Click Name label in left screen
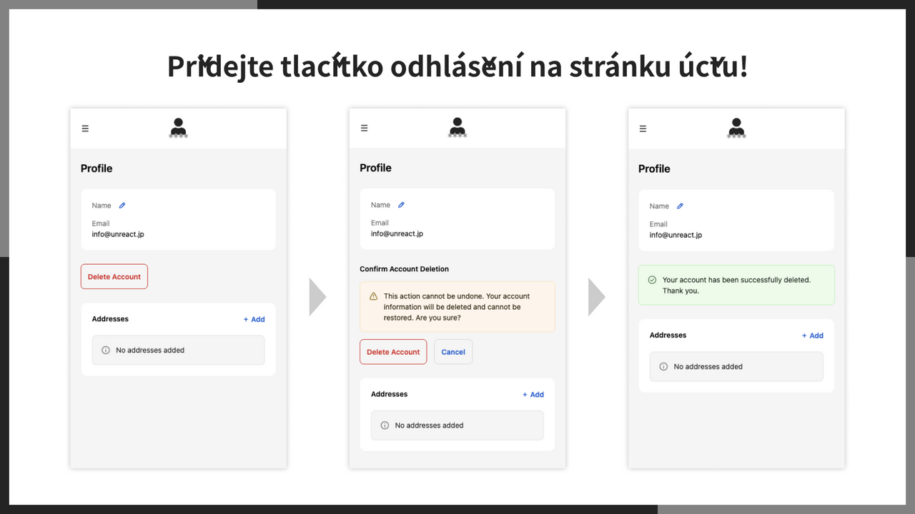915x514 pixels. point(102,206)
